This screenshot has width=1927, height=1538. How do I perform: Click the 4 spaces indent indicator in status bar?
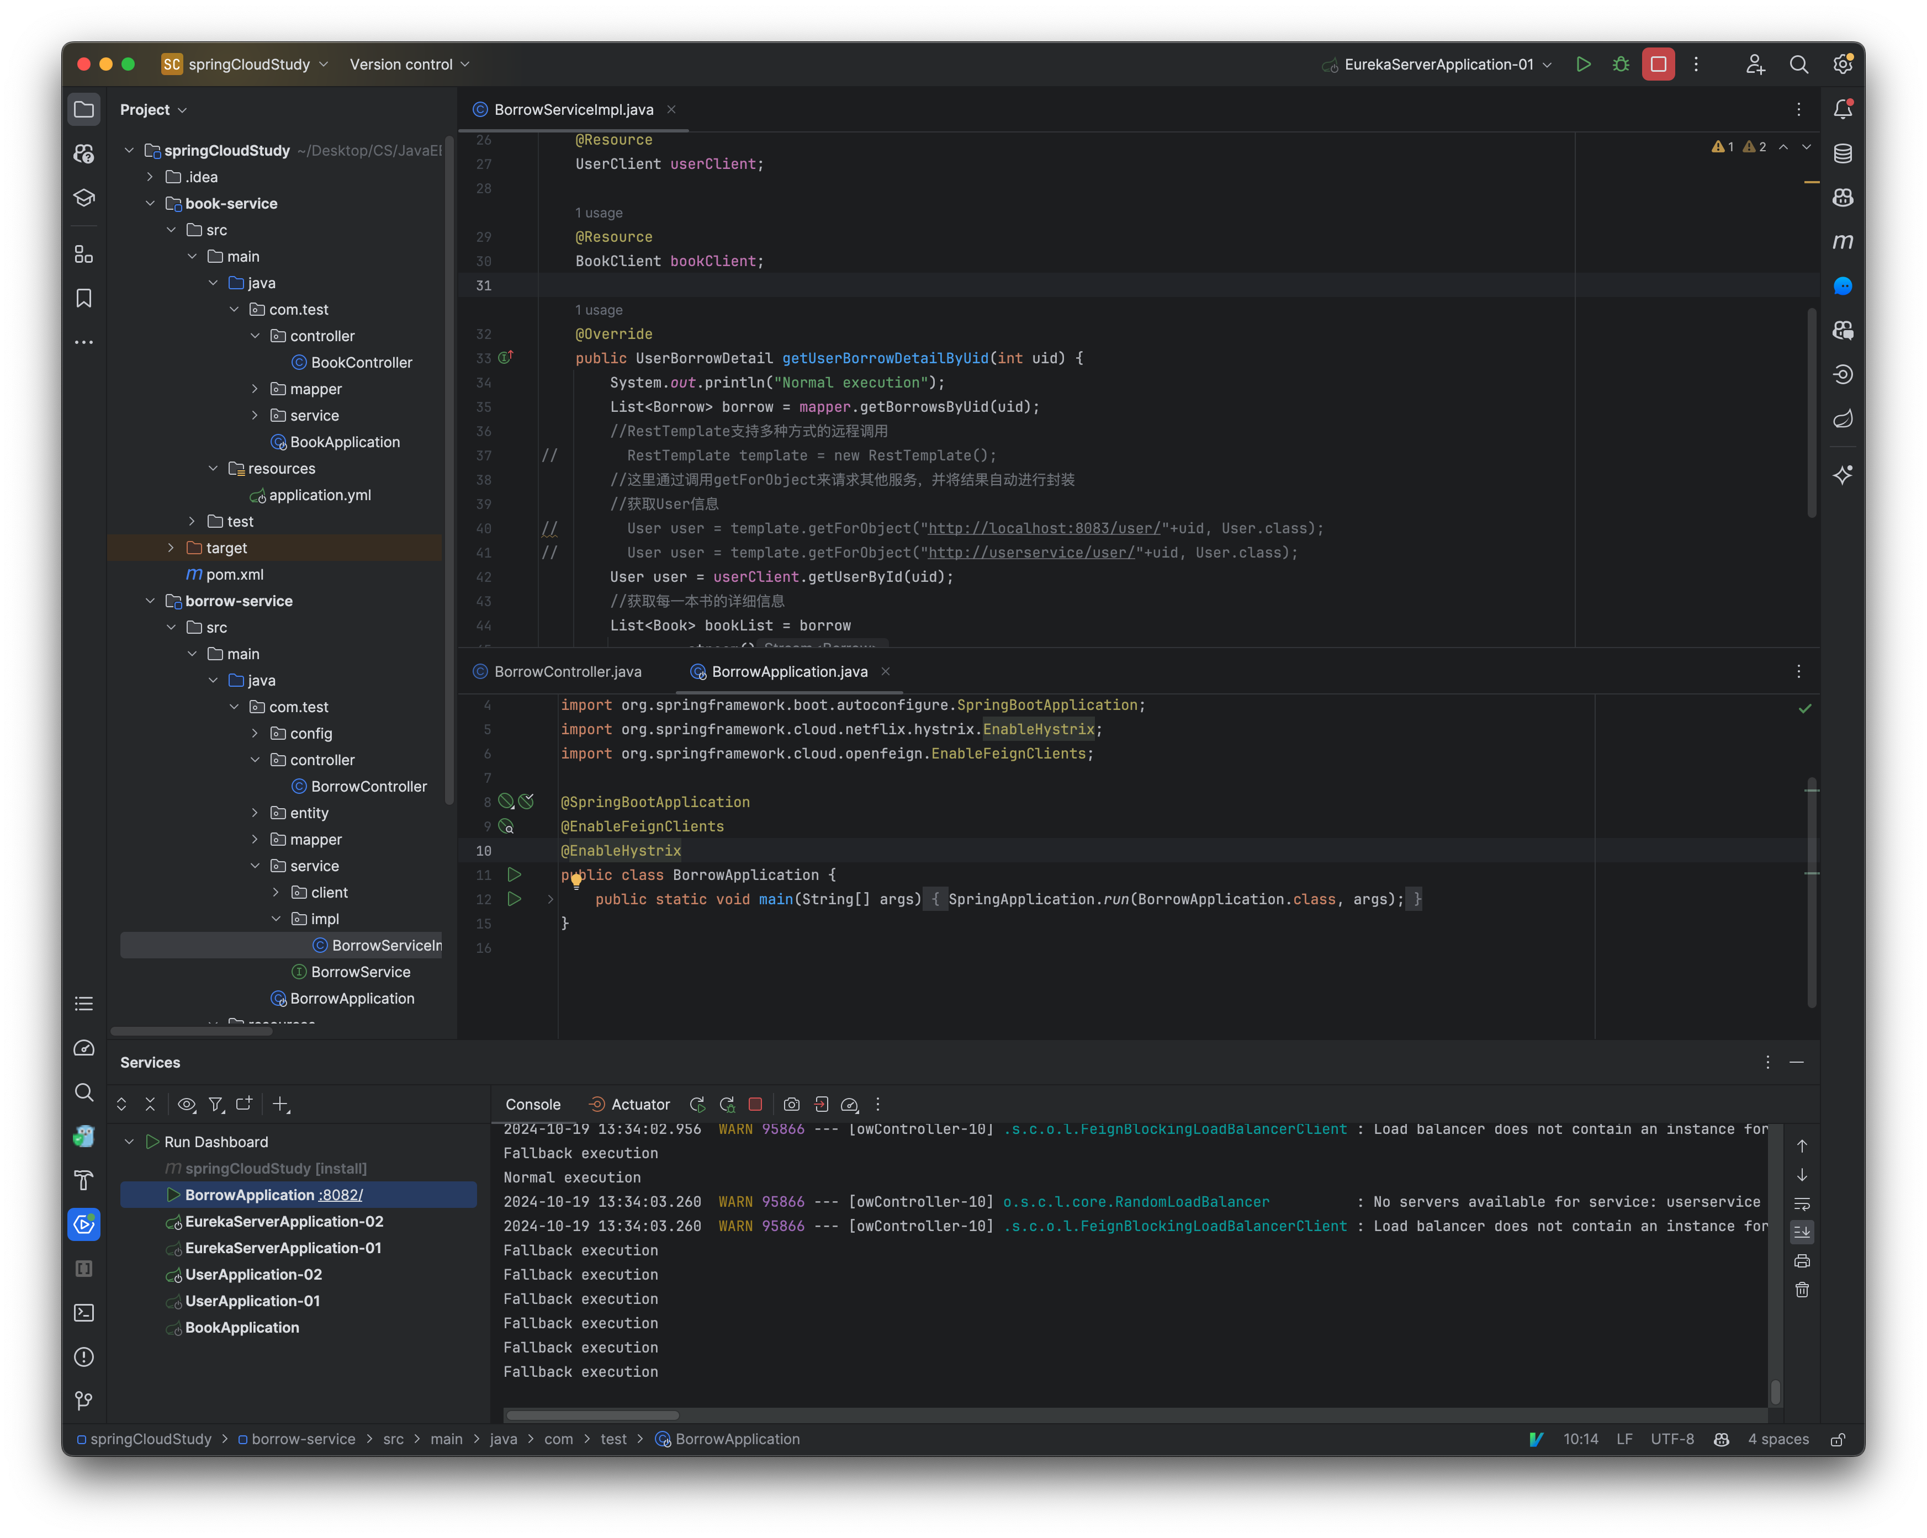[x=1778, y=1439]
